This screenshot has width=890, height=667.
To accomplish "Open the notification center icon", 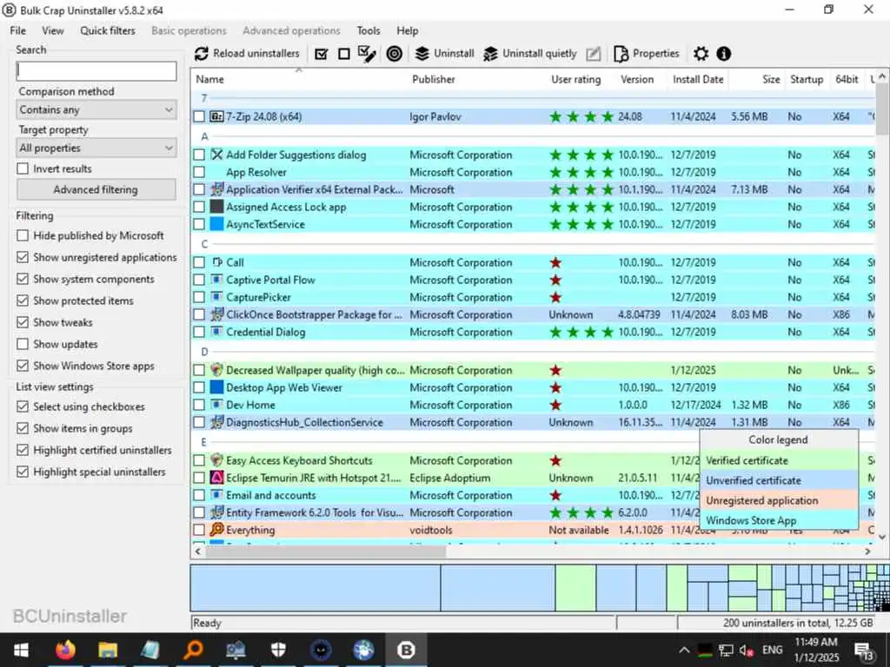I will [864, 650].
